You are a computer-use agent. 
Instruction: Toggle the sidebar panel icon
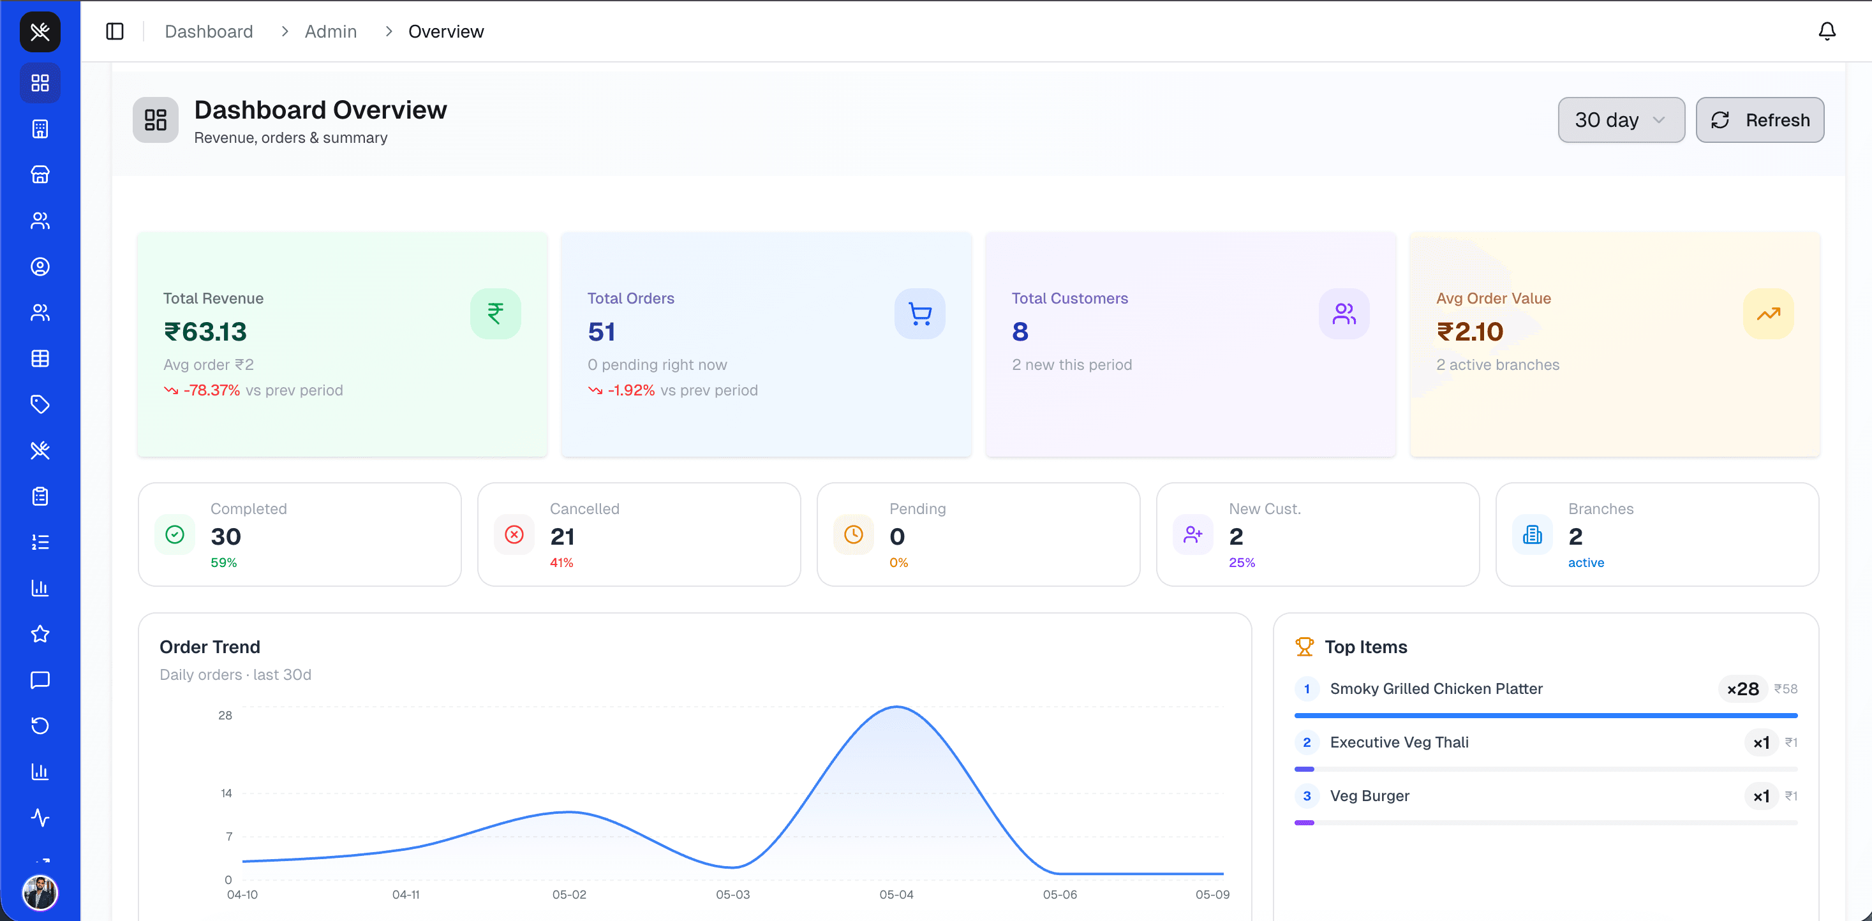pyautogui.click(x=115, y=31)
